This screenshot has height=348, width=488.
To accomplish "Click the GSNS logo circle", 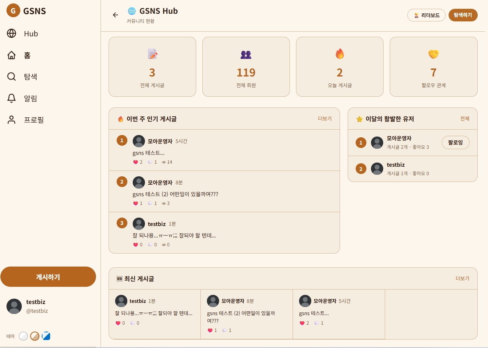I will tap(13, 11).
